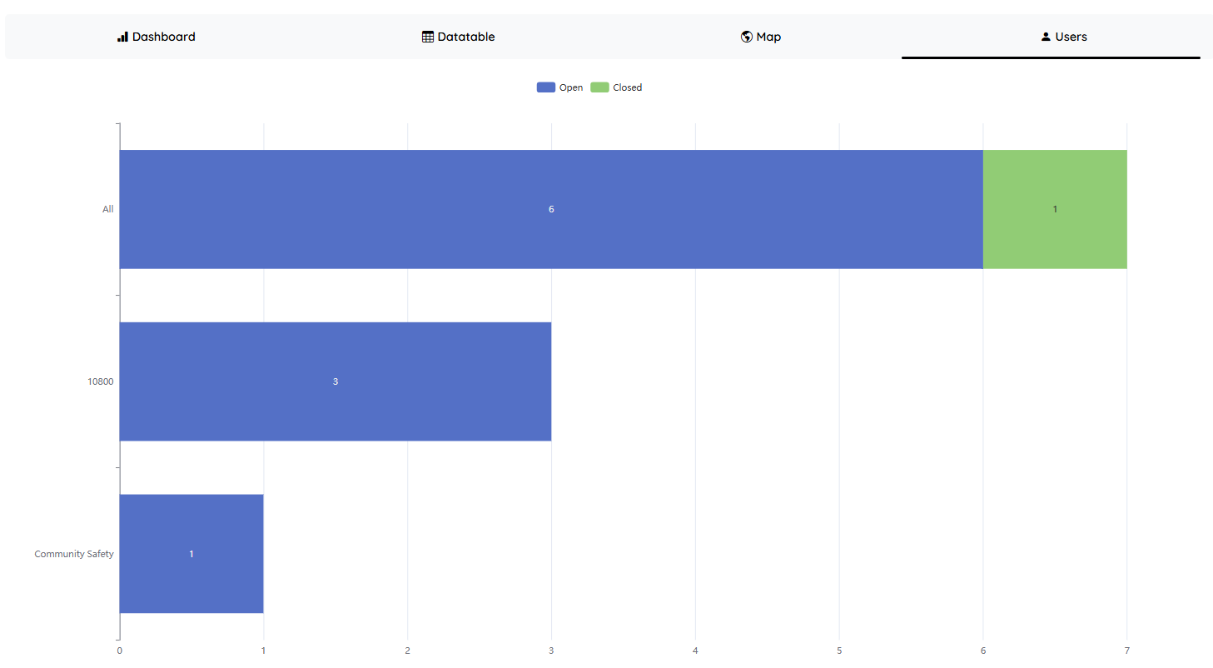Click the x-axis value '4'
The image size is (1213, 668).
tap(695, 651)
